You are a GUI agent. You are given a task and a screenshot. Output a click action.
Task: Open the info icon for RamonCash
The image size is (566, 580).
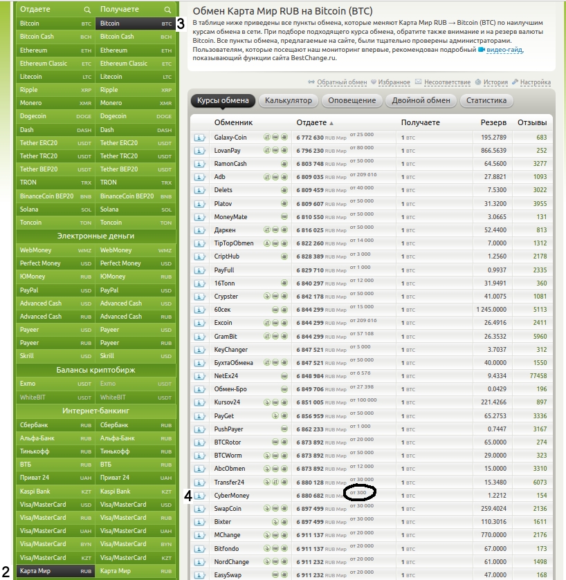coord(199,164)
